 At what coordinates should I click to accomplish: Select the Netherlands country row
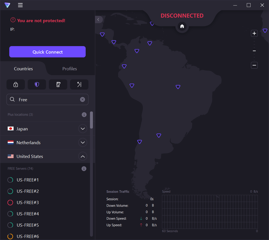pos(45,142)
